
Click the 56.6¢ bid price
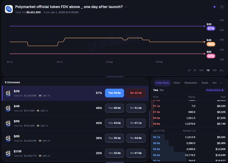pos(157,143)
